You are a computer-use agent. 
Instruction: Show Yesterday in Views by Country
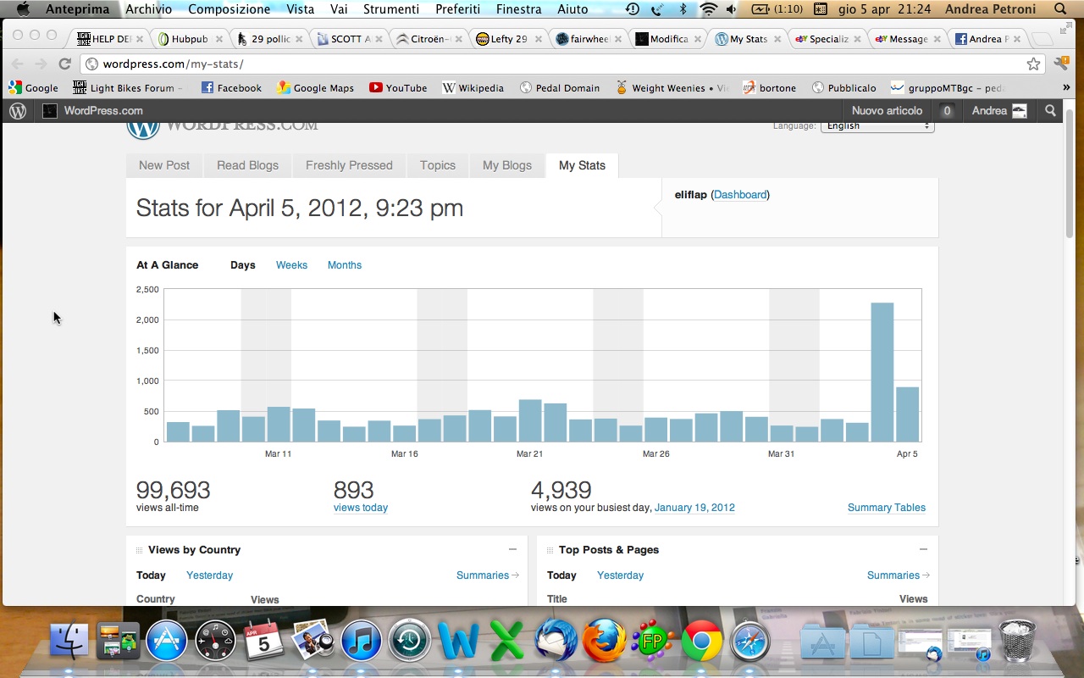point(209,575)
